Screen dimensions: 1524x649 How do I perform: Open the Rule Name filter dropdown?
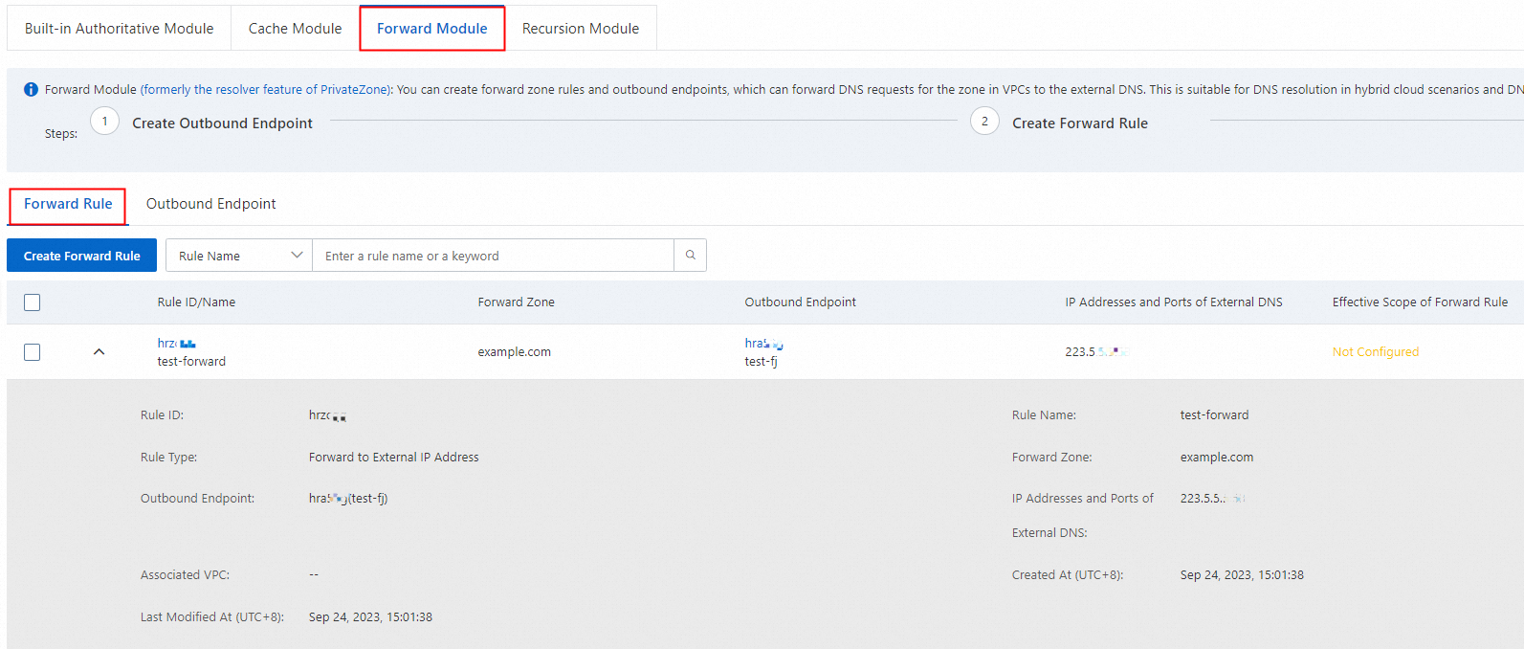coord(239,256)
